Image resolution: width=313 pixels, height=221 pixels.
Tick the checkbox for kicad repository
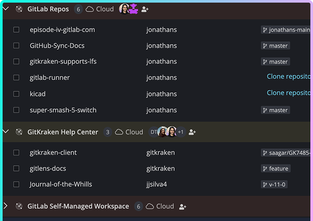[16, 94]
